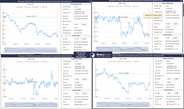Click the Barrier (105.771) label on USD/JPY chart

pos(32,16)
